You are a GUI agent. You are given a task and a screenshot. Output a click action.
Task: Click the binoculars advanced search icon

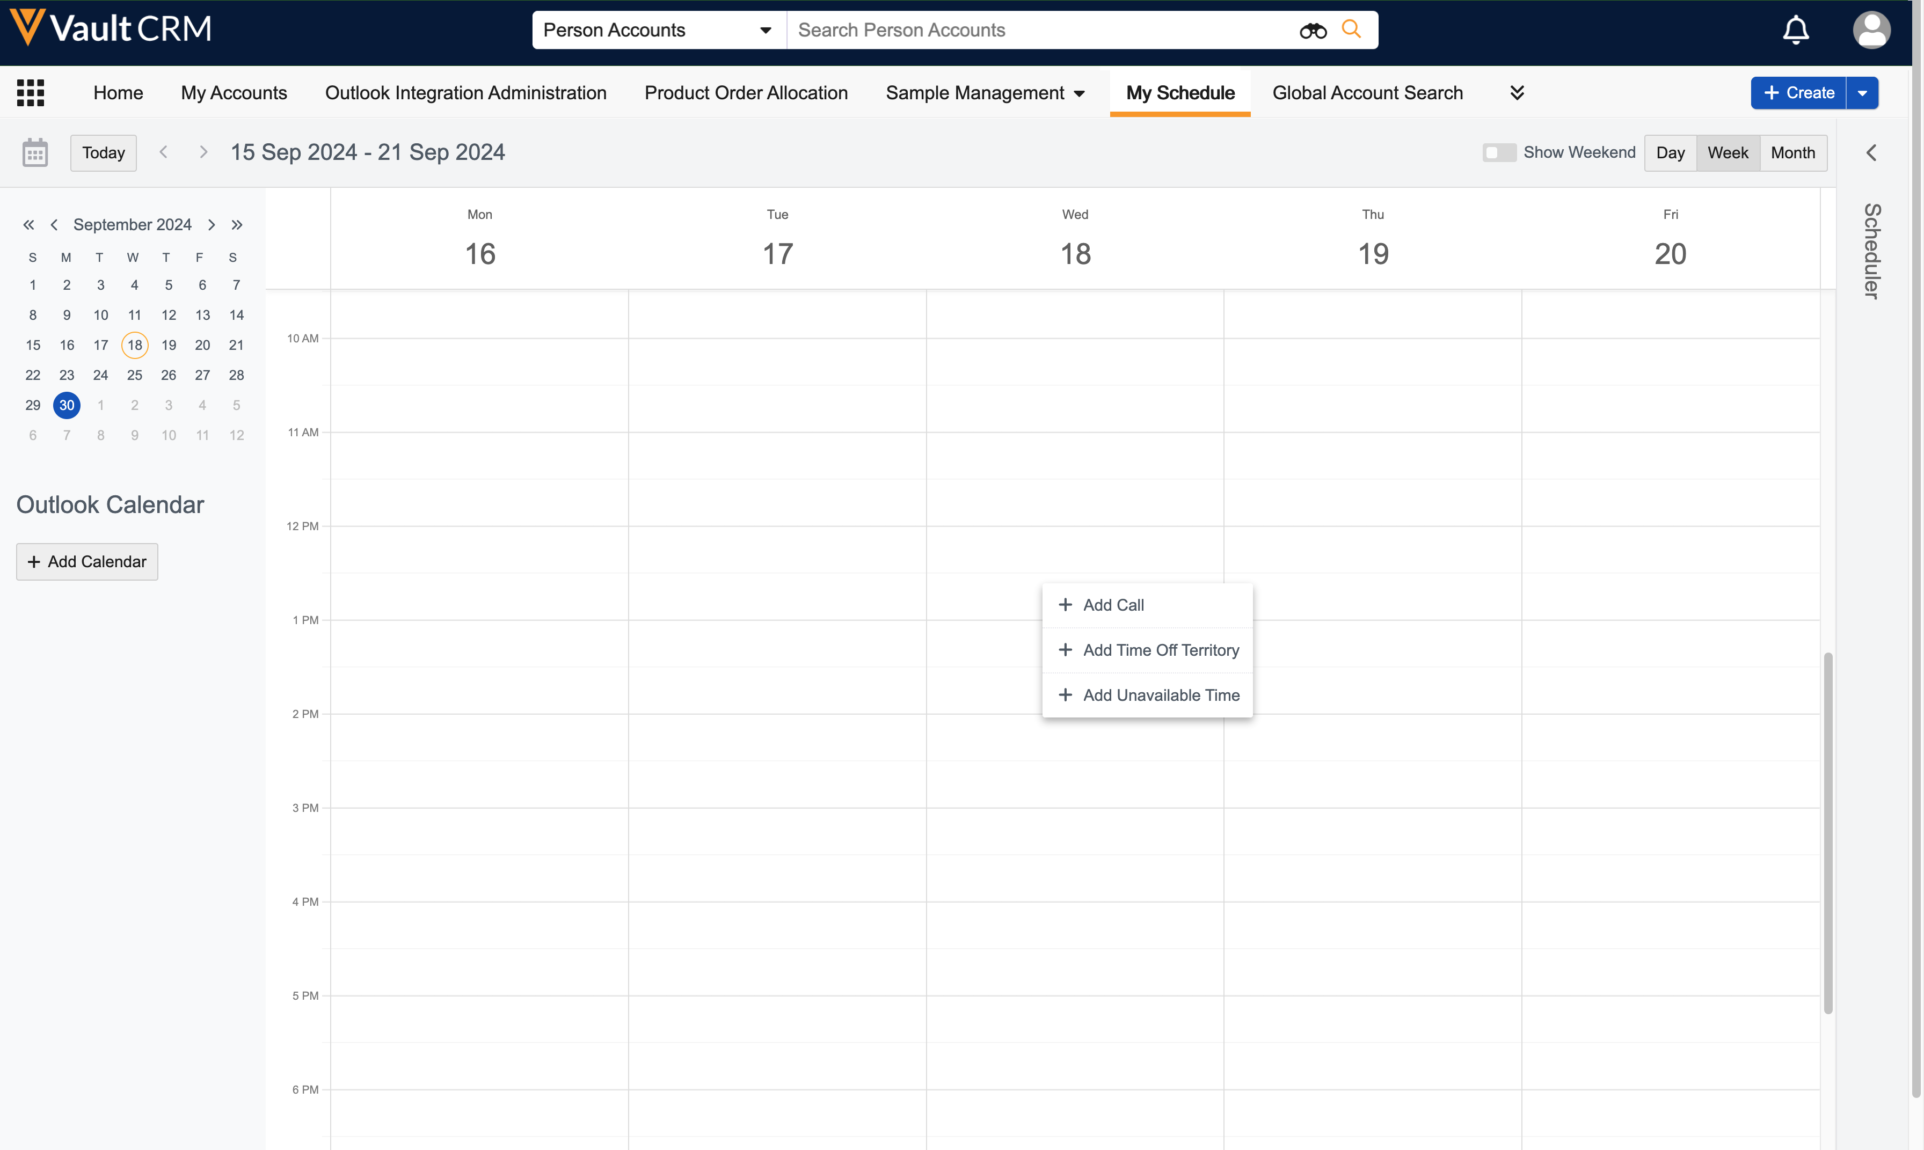coord(1313,30)
